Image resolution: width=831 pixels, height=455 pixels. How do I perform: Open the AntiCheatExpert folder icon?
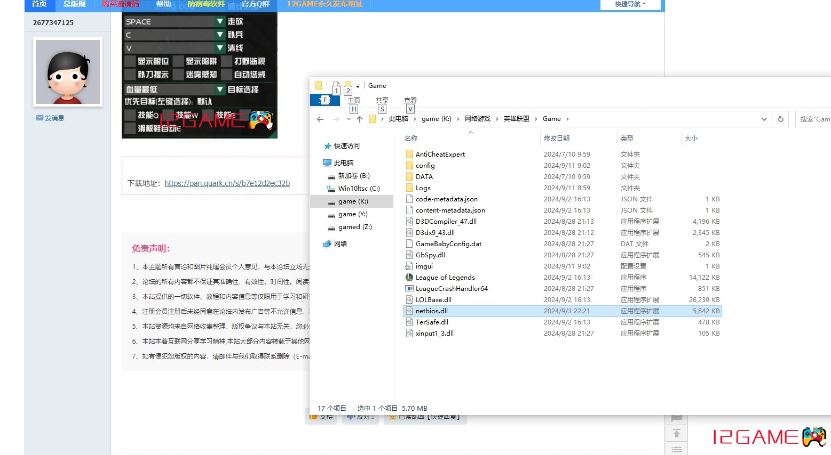pyautogui.click(x=409, y=154)
